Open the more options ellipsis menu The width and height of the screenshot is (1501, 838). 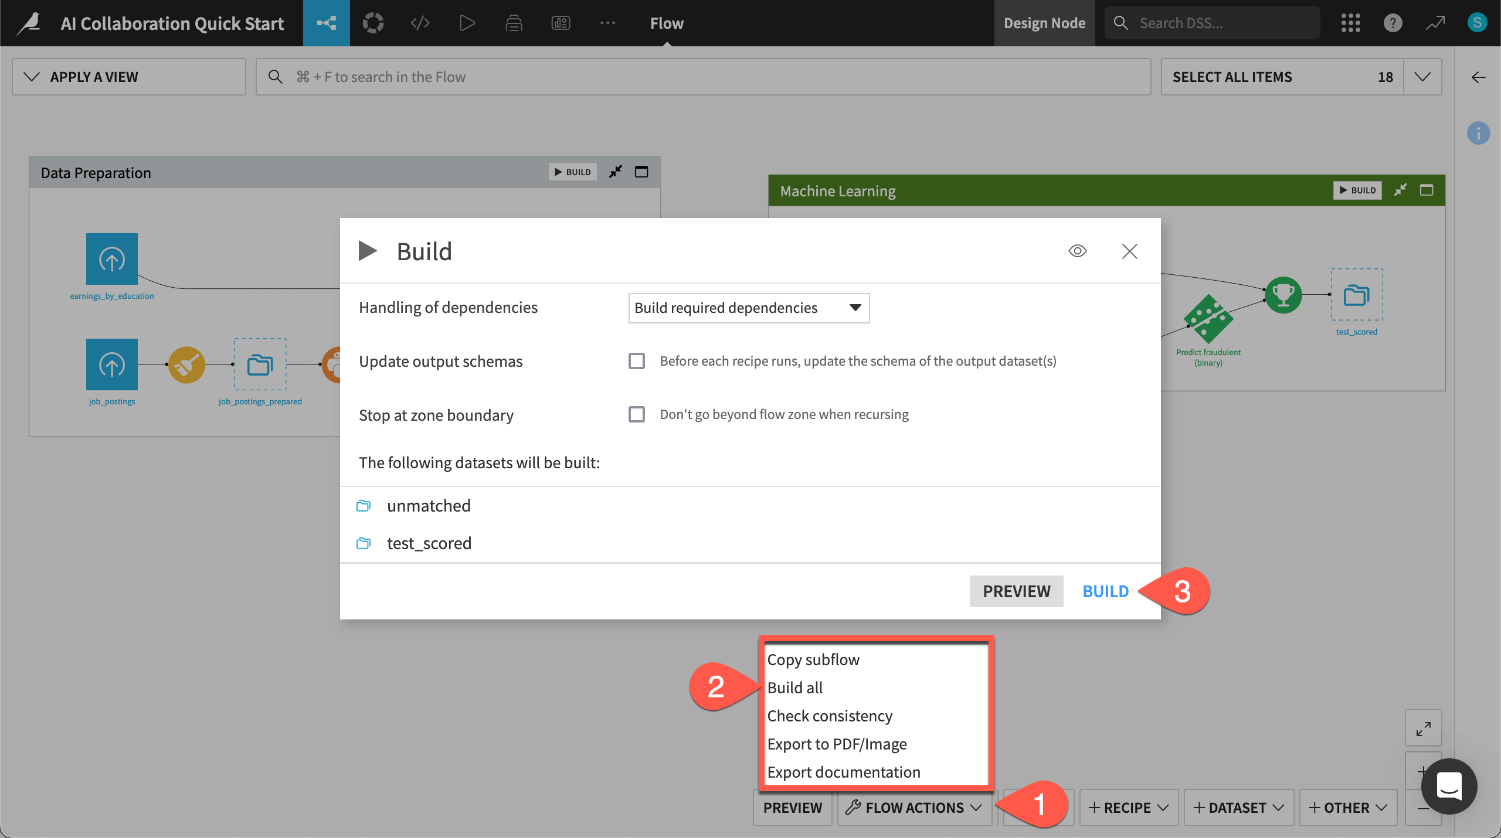(x=607, y=23)
